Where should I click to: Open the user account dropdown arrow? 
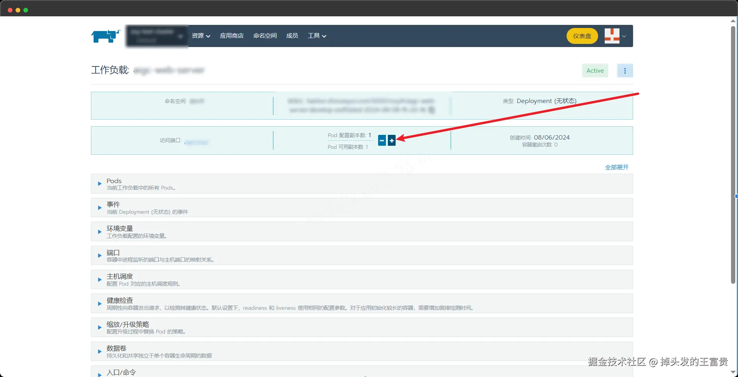pos(624,36)
